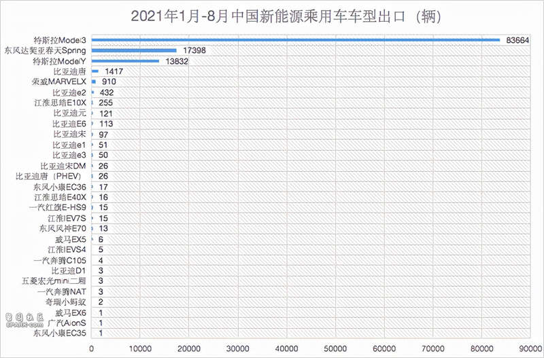The width and height of the screenshot is (544, 358).
Task: Click value "26" in the 比亚迪宋DM row
Action: click(x=103, y=166)
